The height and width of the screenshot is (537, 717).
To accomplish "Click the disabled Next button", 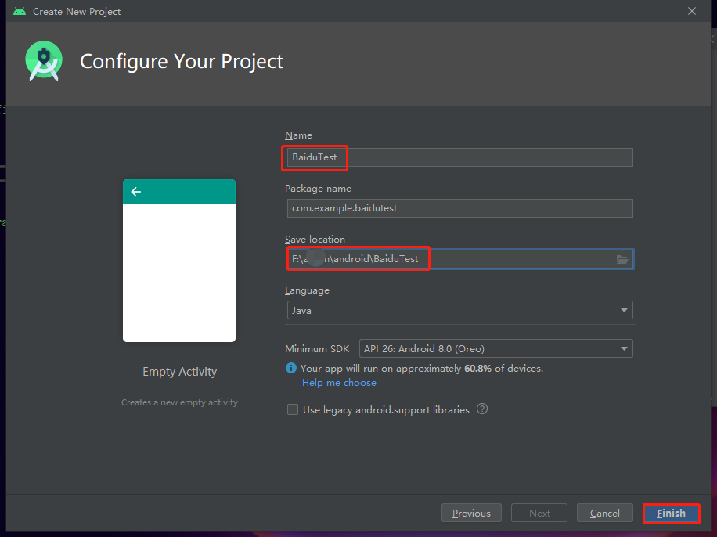I will pyautogui.click(x=539, y=514).
